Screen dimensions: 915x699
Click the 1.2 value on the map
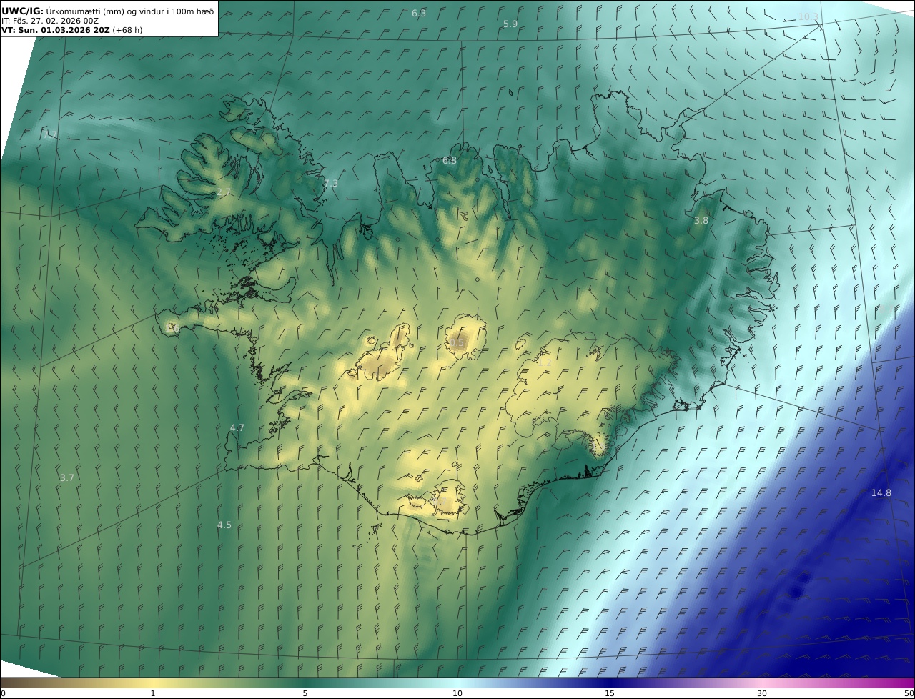click(x=544, y=363)
